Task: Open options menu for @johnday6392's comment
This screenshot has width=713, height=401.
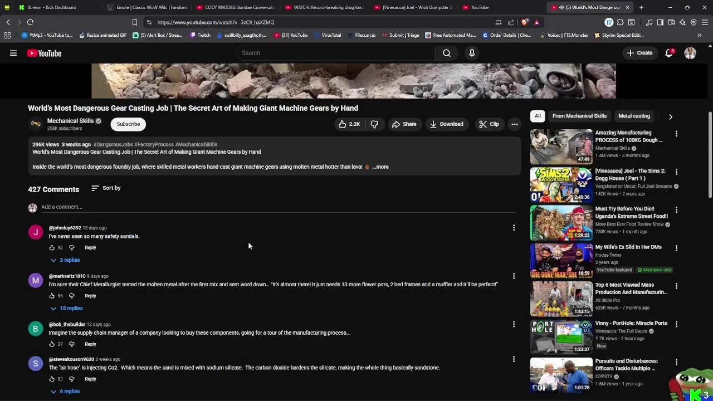Action: [514, 228]
